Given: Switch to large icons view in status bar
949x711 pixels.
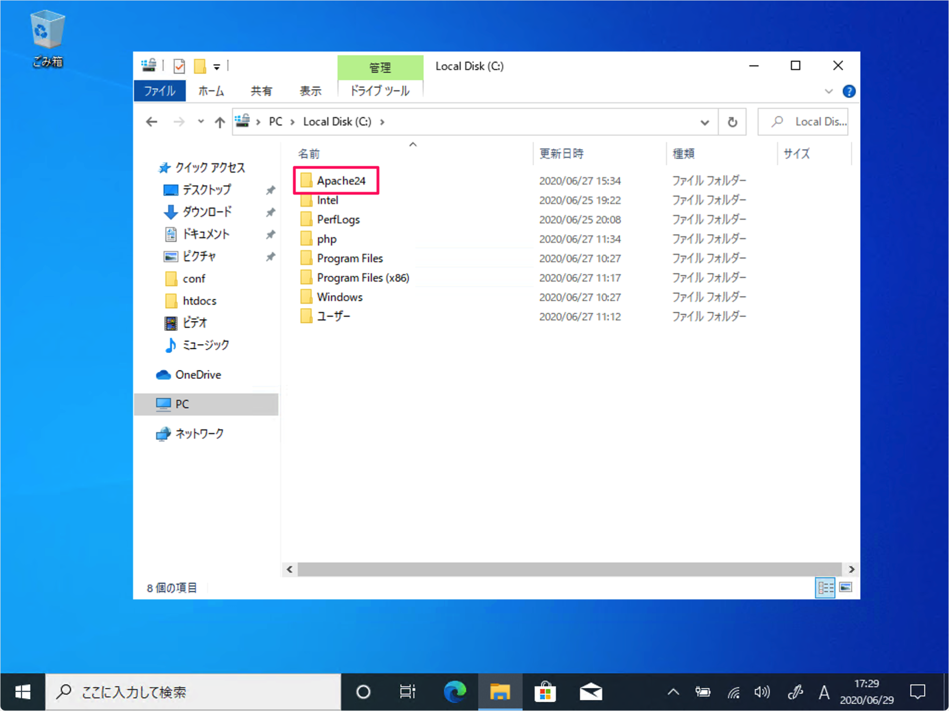Looking at the screenshot, I should pyautogui.click(x=846, y=587).
